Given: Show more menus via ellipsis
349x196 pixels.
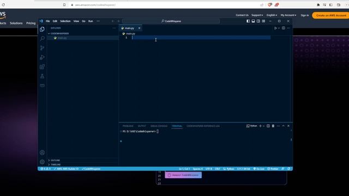Looking at the screenshot, I should (98, 21).
